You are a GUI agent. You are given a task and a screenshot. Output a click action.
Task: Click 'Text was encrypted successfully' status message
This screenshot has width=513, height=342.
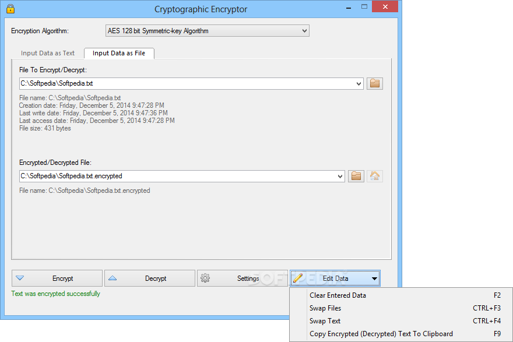coord(55,294)
